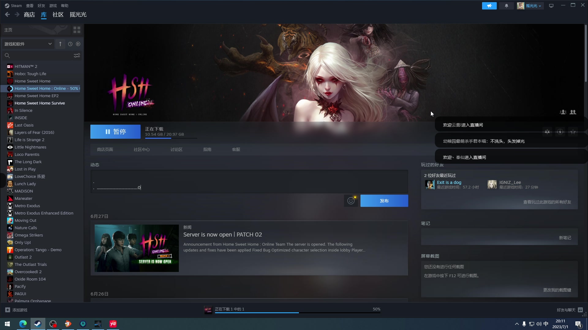Screen dimensions: 588x330
Task: Click 更改我的截图键 to change screenshot key
Action: click(x=557, y=290)
